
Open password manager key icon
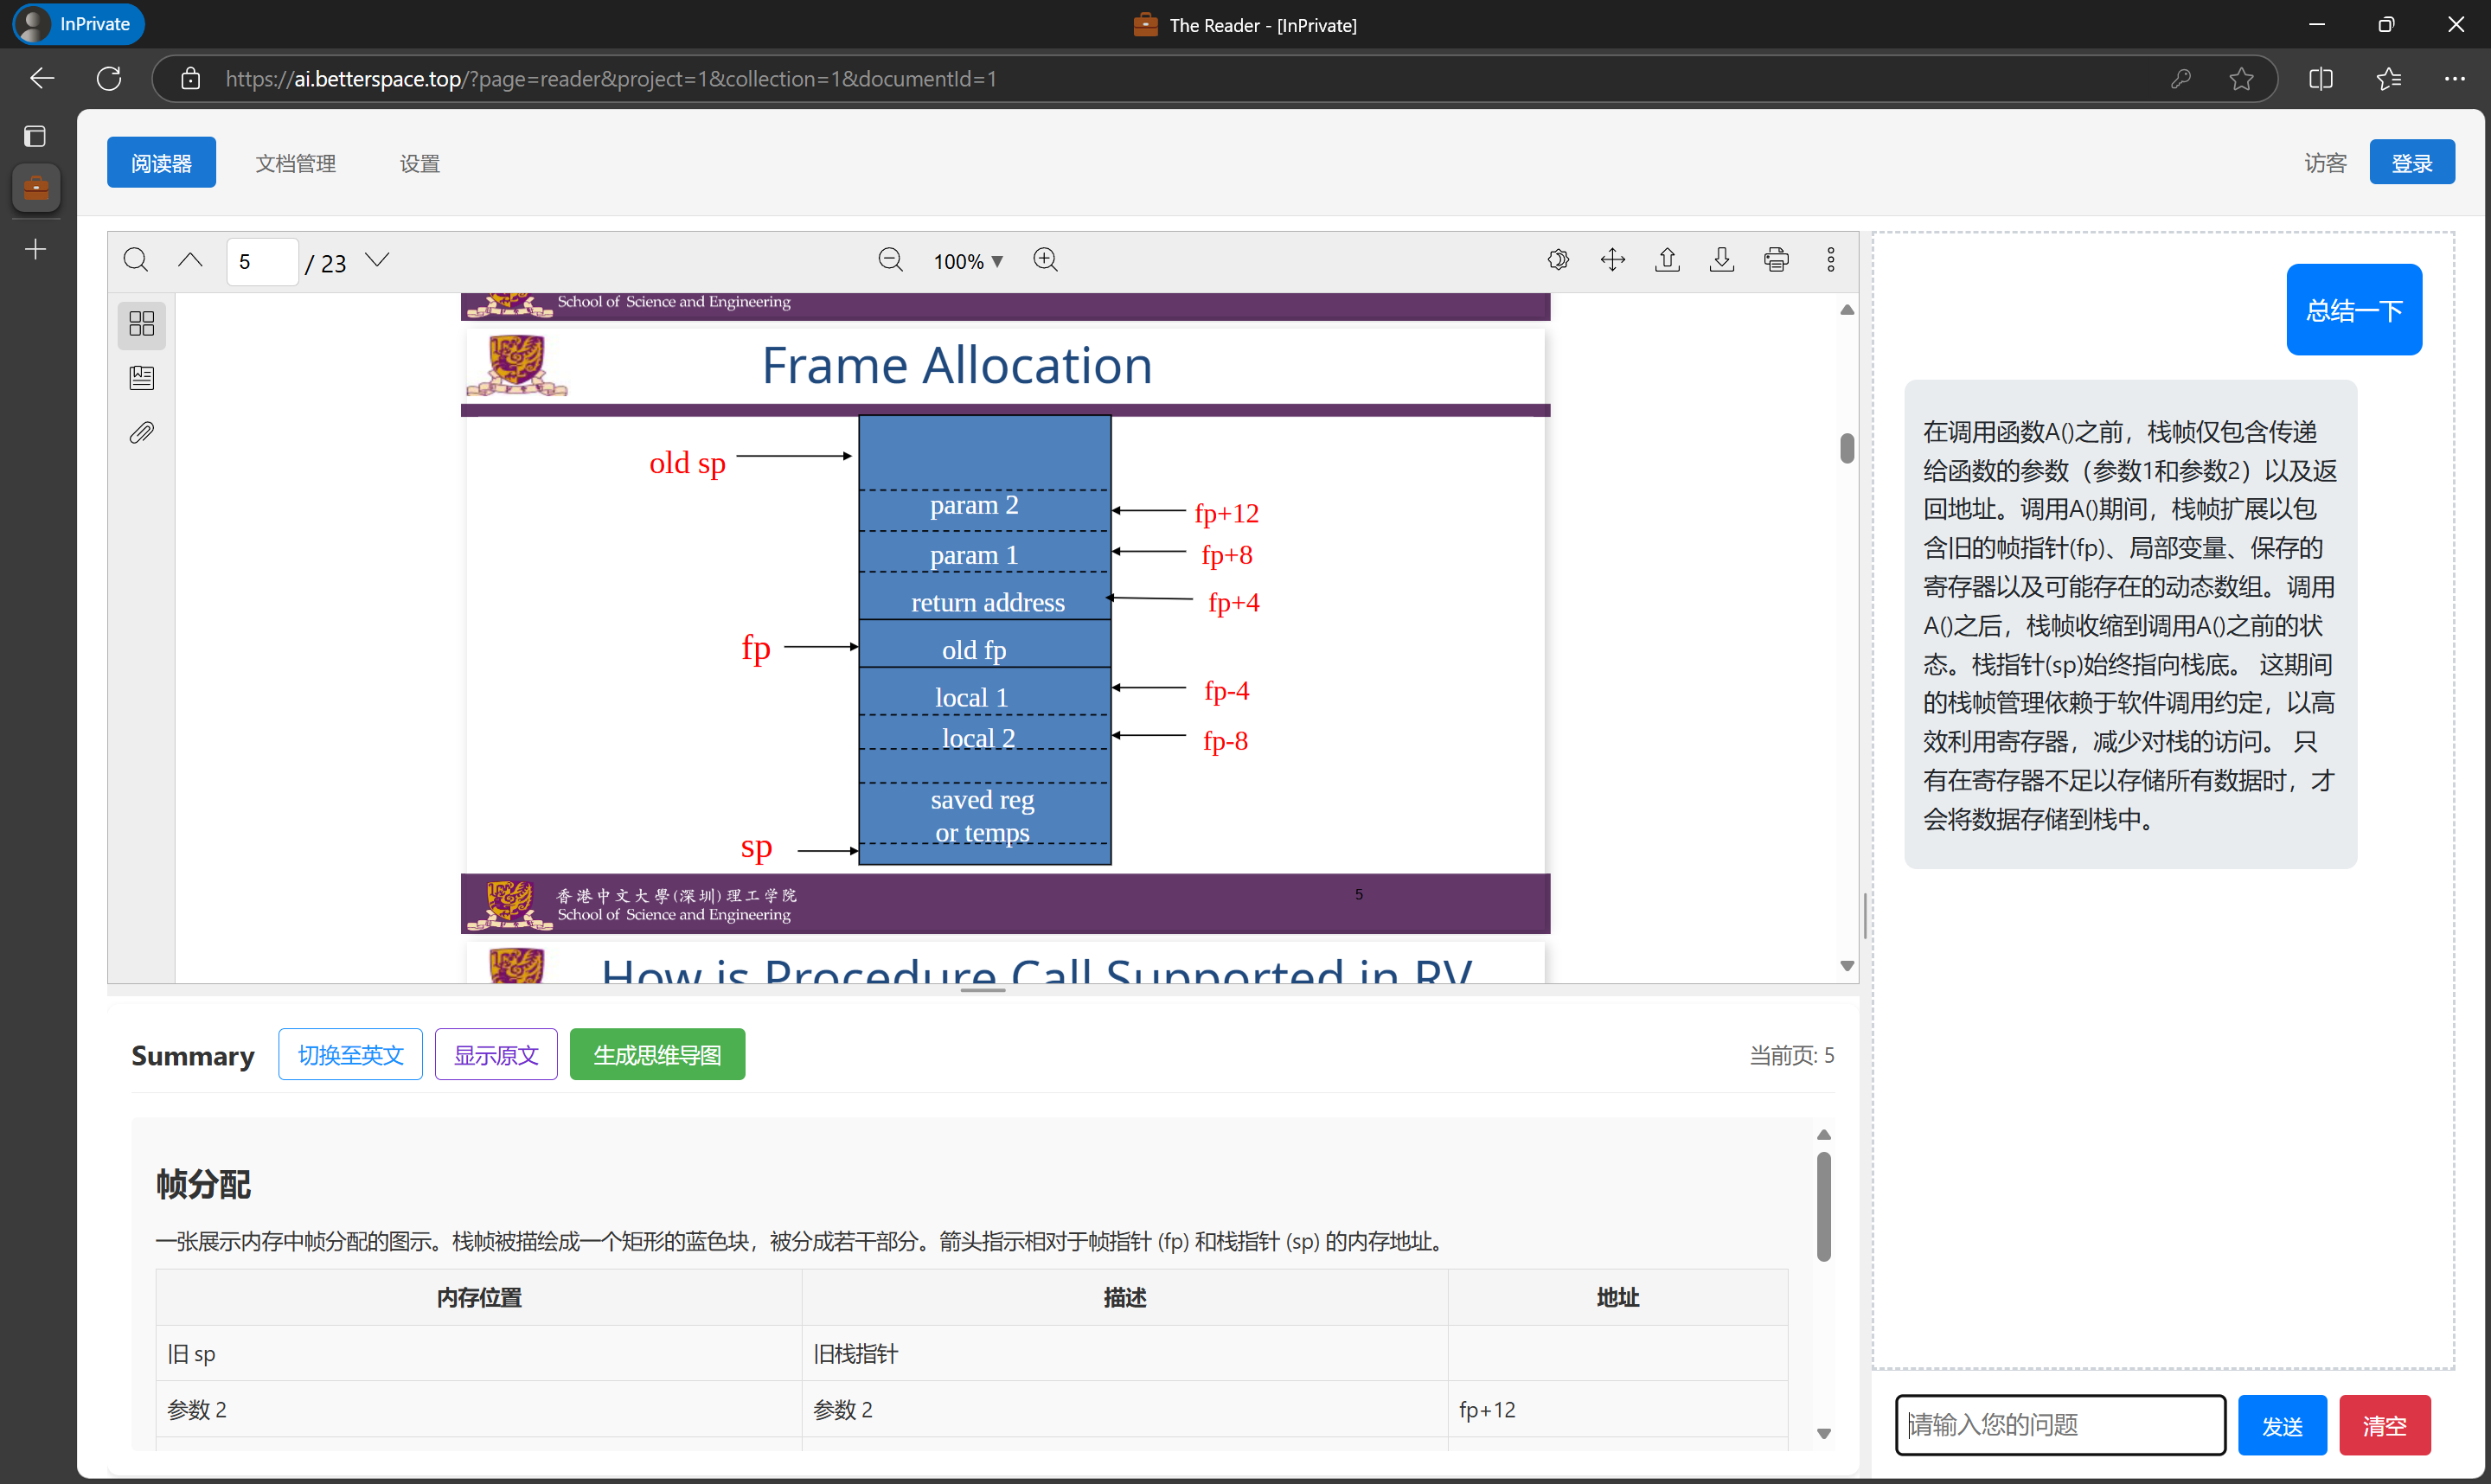(2182, 79)
